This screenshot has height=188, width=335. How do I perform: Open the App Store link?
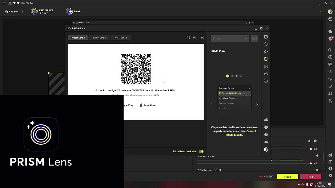click(x=147, y=105)
